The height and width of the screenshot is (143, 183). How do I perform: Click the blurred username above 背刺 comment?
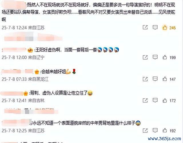12,93
